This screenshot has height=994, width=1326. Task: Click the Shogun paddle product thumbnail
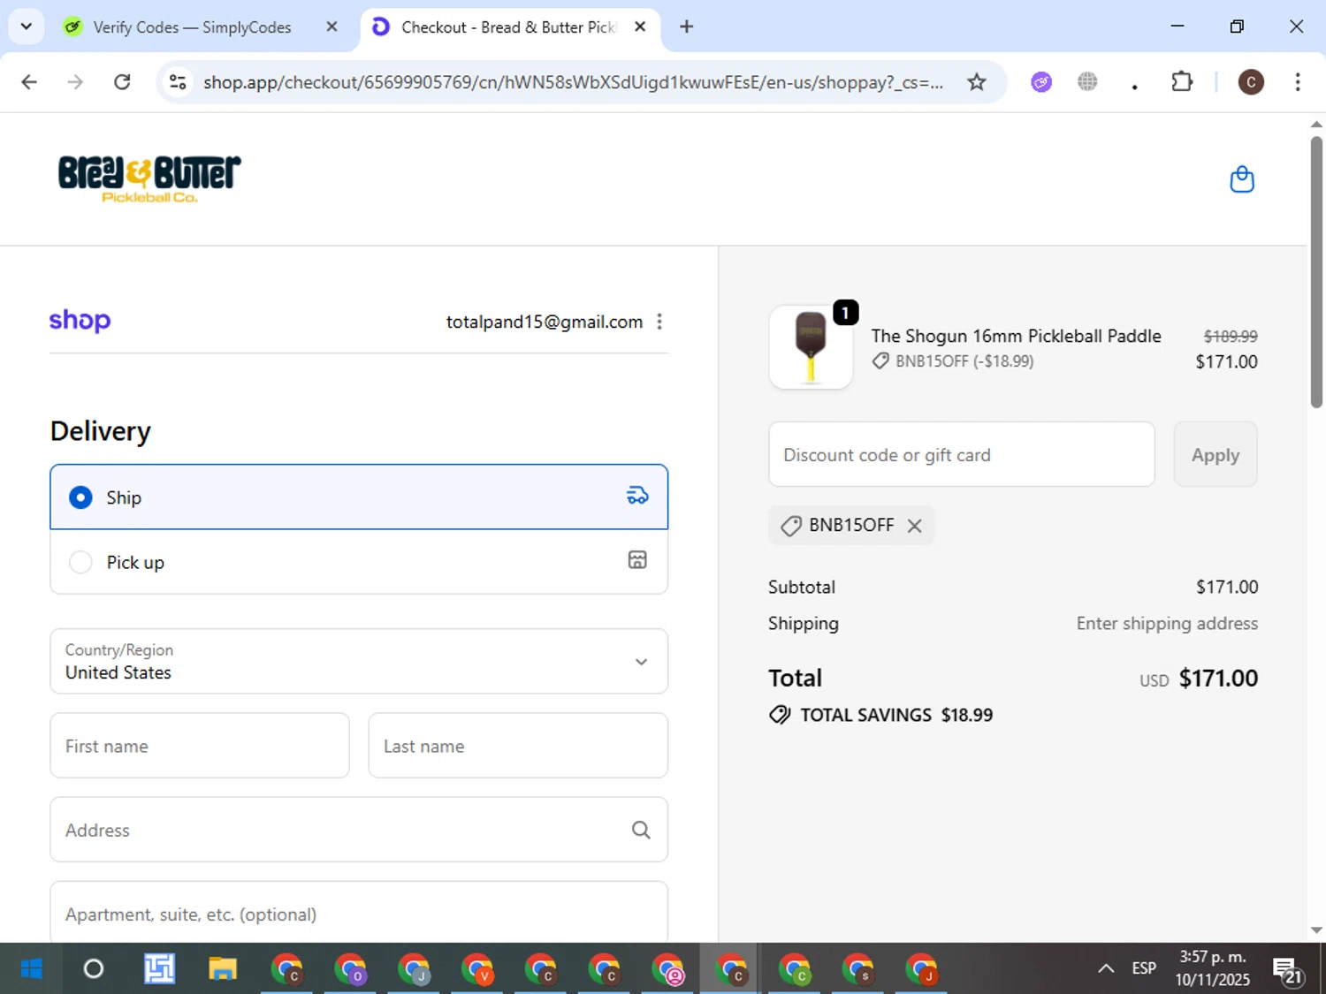tap(811, 347)
